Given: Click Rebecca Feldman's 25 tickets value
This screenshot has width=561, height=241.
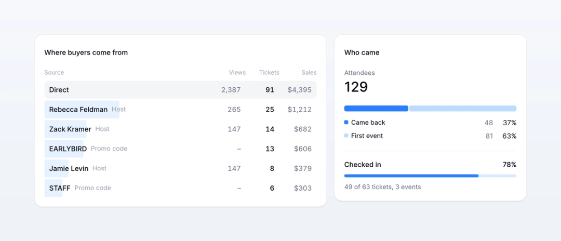Looking at the screenshot, I should click(x=270, y=110).
